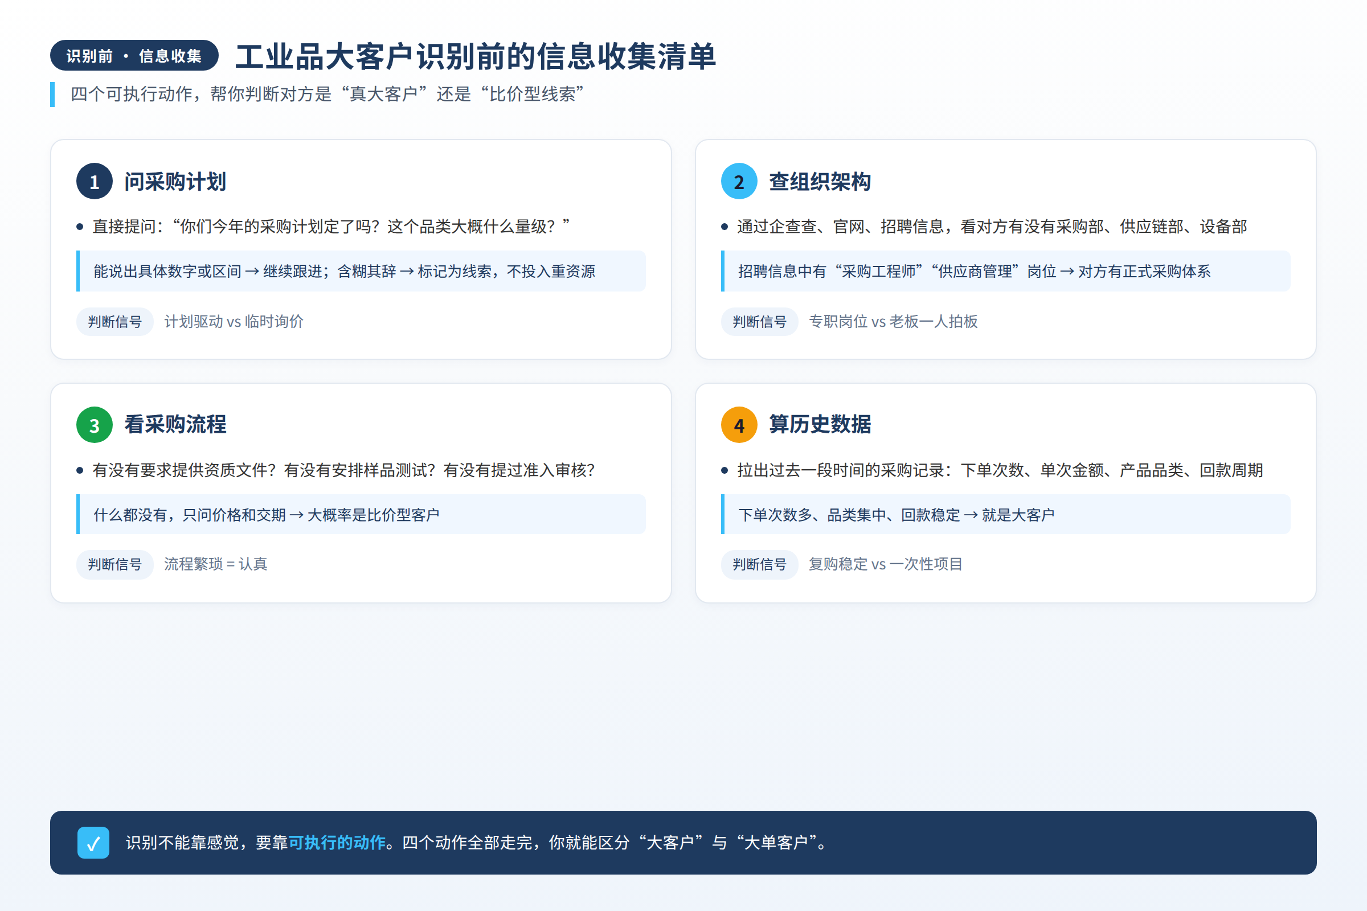Screen dimensions: 1367x911
Task: Click the 识别前・信息收集 badge
Action: pyautogui.click(x=134, y=56)
